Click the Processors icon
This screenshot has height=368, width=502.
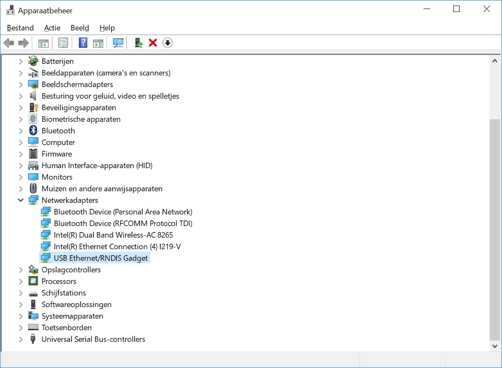point(33,281)
